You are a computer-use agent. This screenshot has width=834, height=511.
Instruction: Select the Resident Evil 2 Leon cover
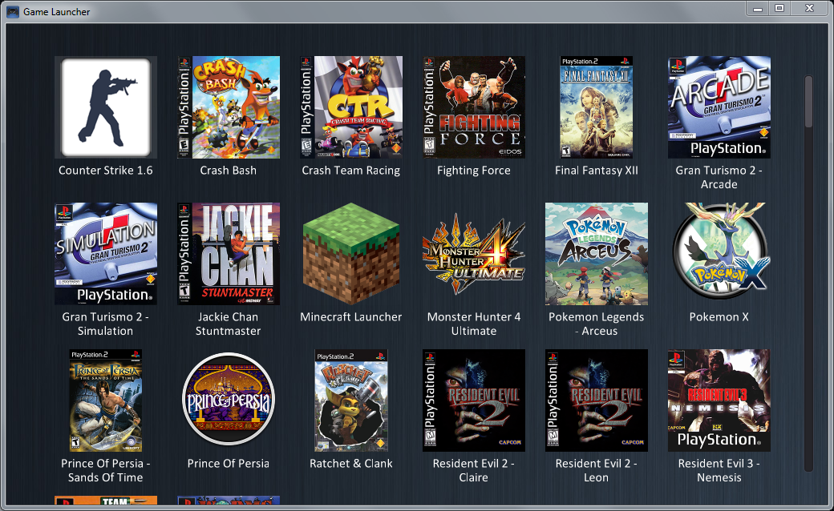[597, 400]
